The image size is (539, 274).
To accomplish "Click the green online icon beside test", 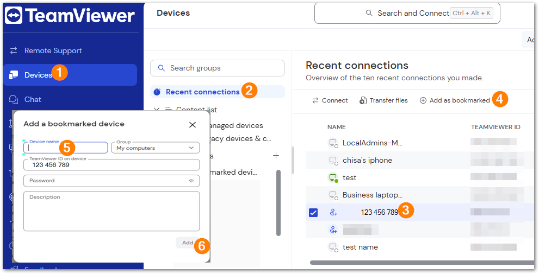I will [x=333, y=177].
